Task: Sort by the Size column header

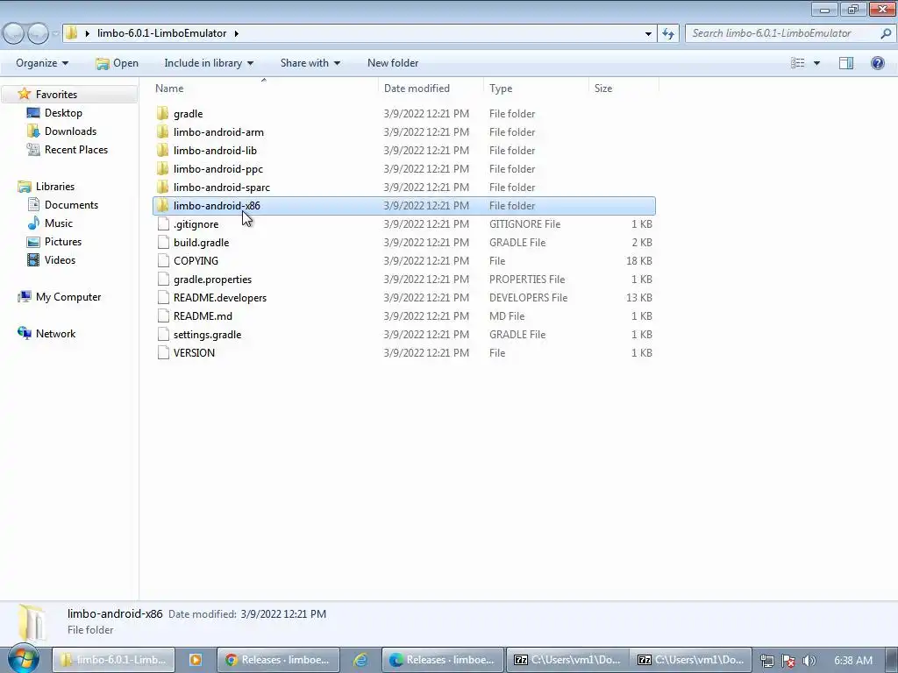Action: point(624,89)
